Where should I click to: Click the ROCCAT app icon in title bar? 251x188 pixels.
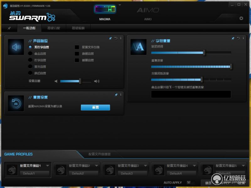click(5, 6)
